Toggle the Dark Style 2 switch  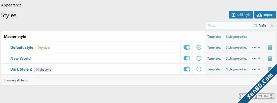coord(187,69)
